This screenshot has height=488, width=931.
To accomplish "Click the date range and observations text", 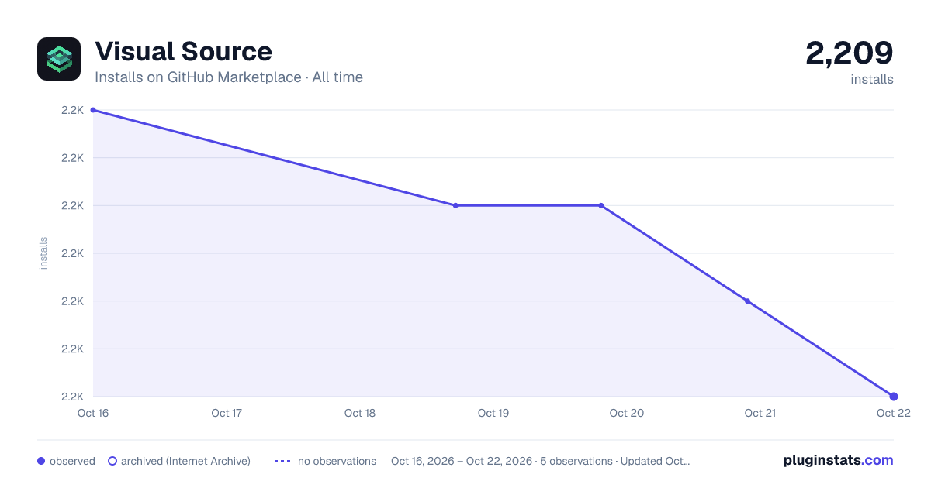I will (x=540, y=461).
